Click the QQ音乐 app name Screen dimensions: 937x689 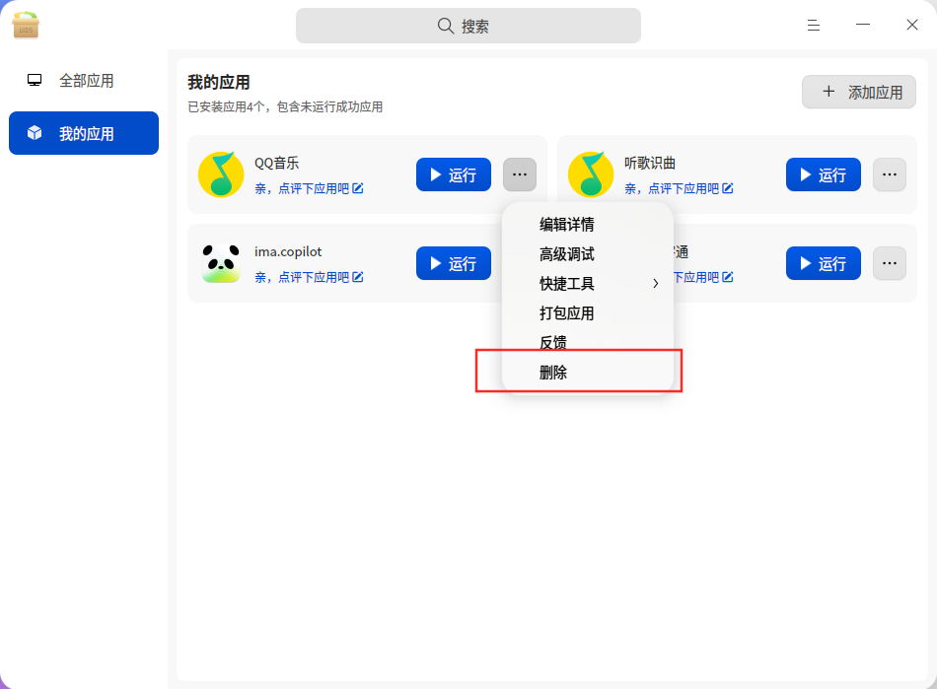[277, 163]
